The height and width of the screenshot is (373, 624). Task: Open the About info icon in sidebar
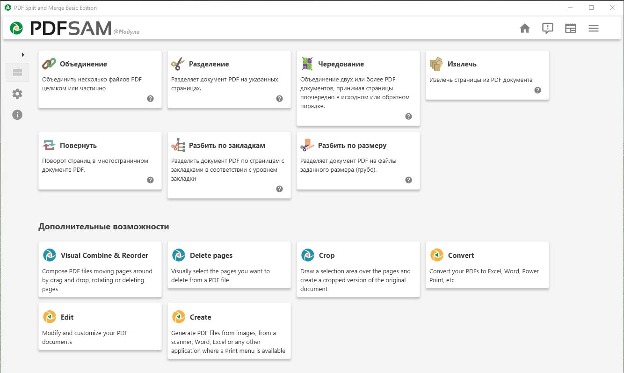(17, 115)
